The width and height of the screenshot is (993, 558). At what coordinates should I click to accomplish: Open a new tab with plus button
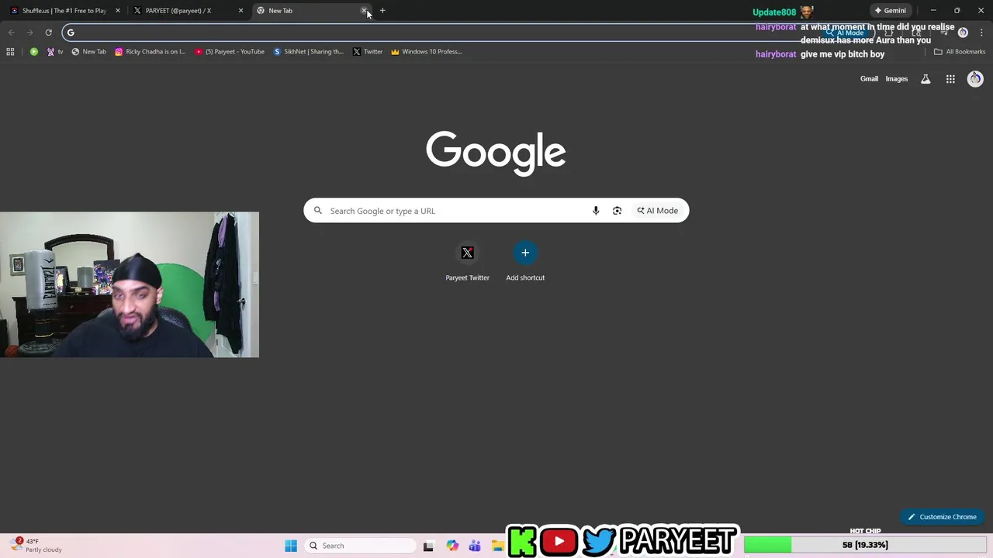point(382,11)
